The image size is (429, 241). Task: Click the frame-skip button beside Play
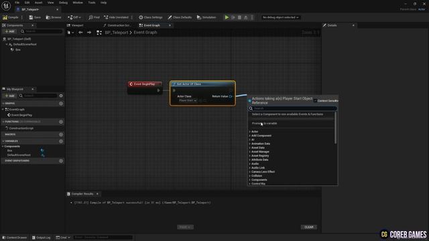click(x=233, y=17)
